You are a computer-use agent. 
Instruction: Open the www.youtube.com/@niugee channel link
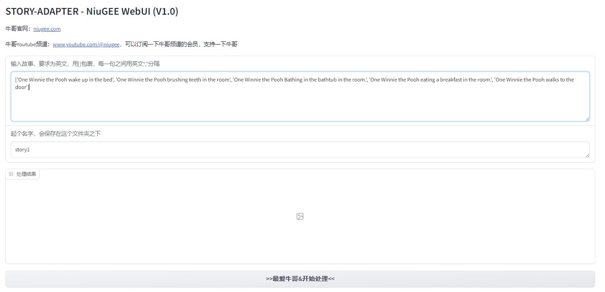(86, 45)
